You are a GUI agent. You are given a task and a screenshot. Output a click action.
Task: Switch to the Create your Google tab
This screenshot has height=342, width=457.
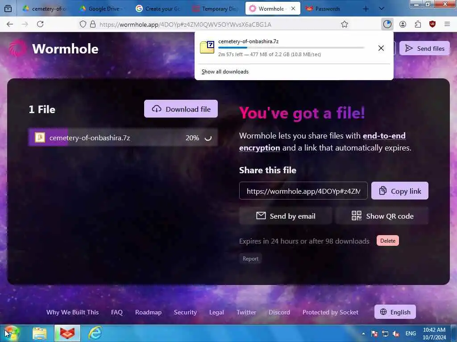tap(158, 9)
